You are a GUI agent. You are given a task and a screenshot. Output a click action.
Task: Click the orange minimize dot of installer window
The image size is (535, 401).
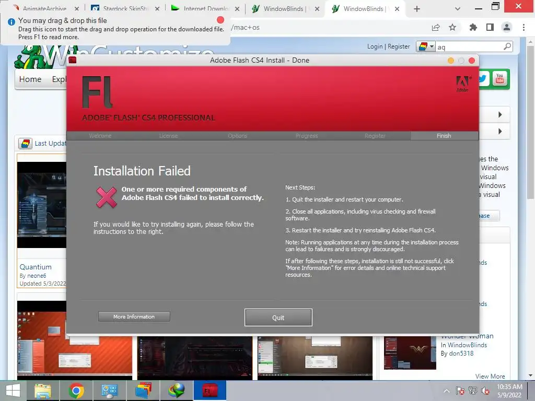pyautogui.click(x=451, y=61)
